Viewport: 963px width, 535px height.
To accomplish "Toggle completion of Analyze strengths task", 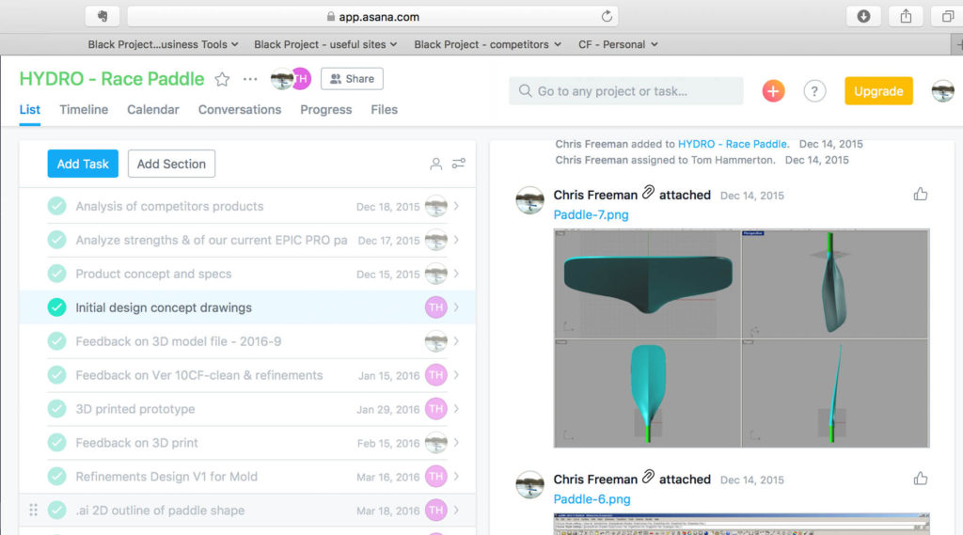I will (56, 240).
